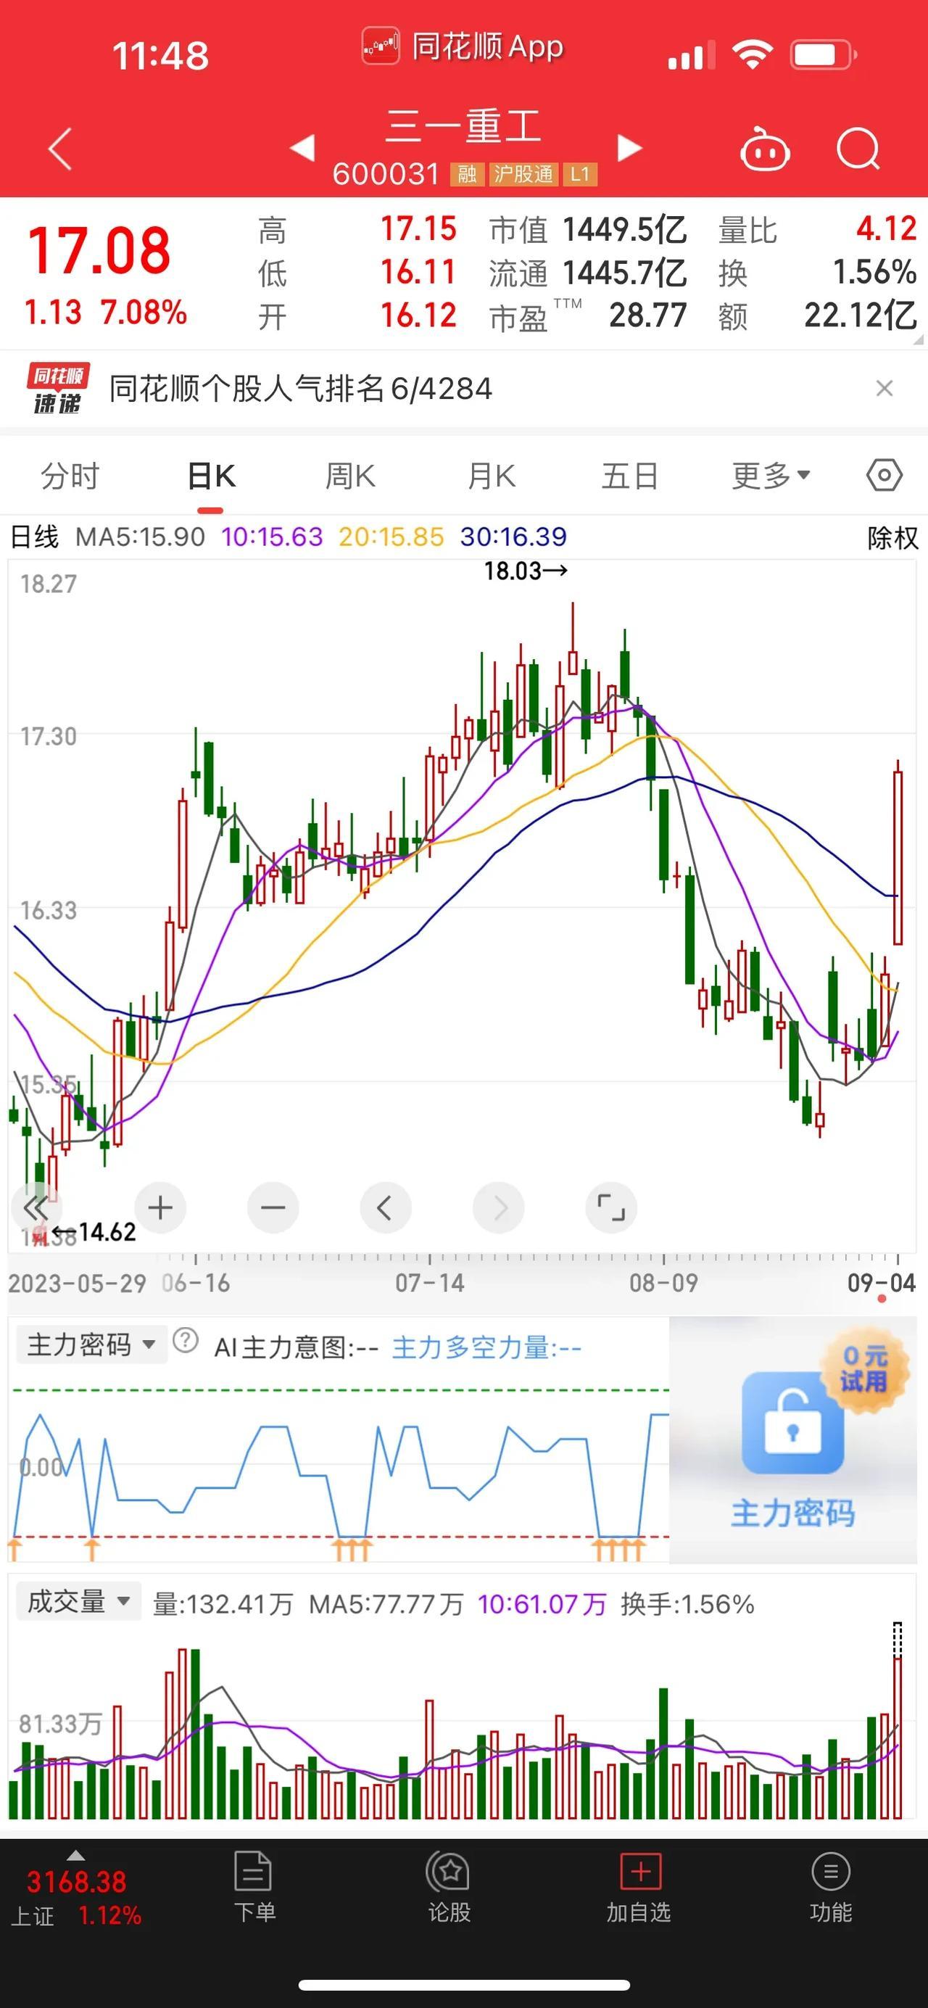Close the popularity ranking banner
The height and width of the screenshot is (2008, 928).
coord(884,388)
